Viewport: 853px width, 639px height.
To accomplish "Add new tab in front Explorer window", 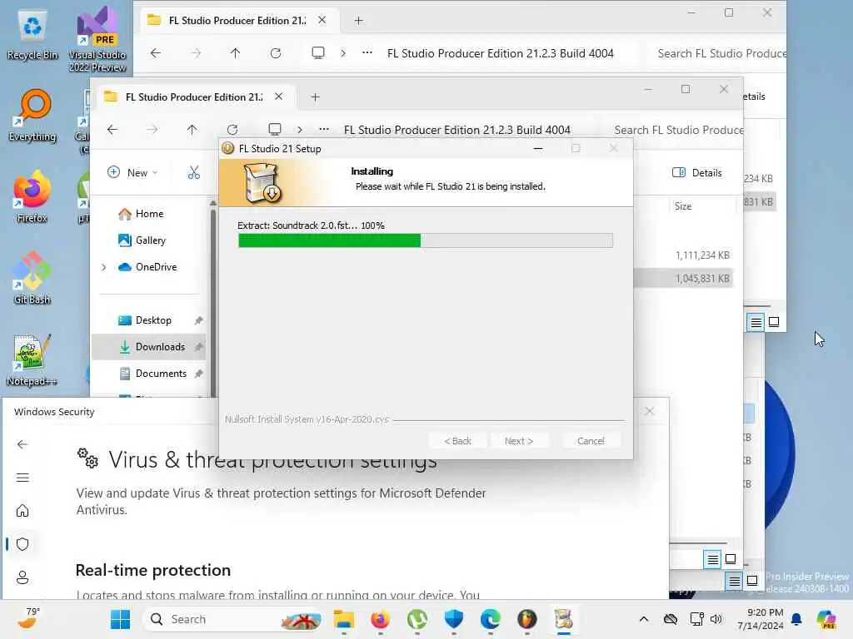I will pos(315,97).
